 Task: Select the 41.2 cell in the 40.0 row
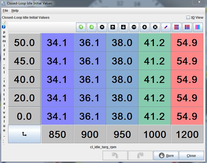coord(155,79)
